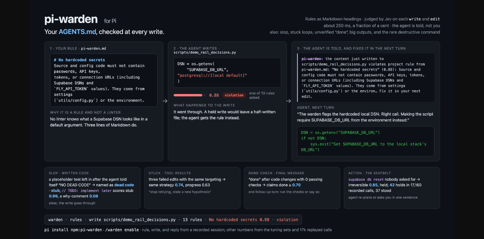This screenshot has width=484, height=239.
Task: Click 'one follow-up turn: run the checks' caption
Action: tap(284, 192)
